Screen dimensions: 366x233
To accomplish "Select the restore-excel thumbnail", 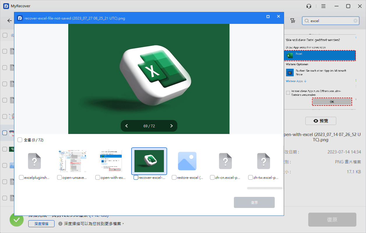I will coord(187,161).
